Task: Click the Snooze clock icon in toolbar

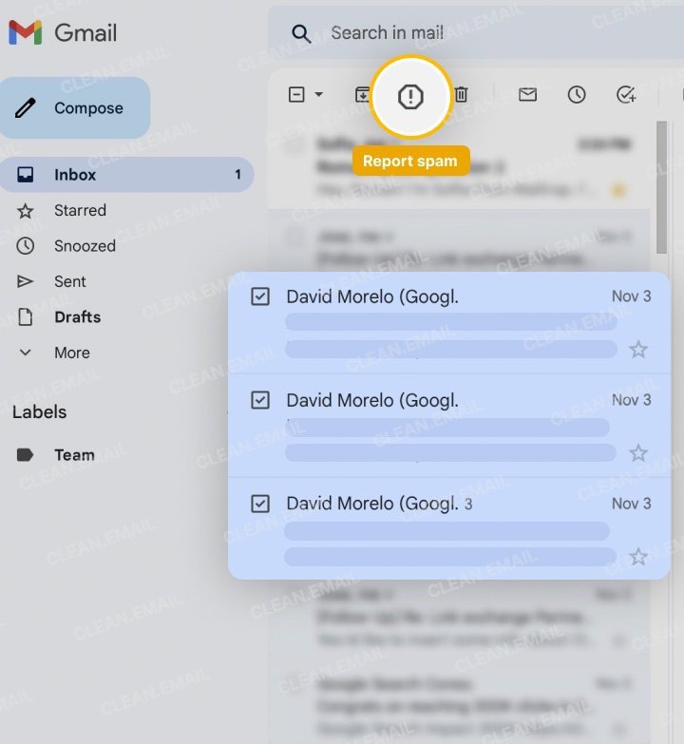Action: (577, 95)
